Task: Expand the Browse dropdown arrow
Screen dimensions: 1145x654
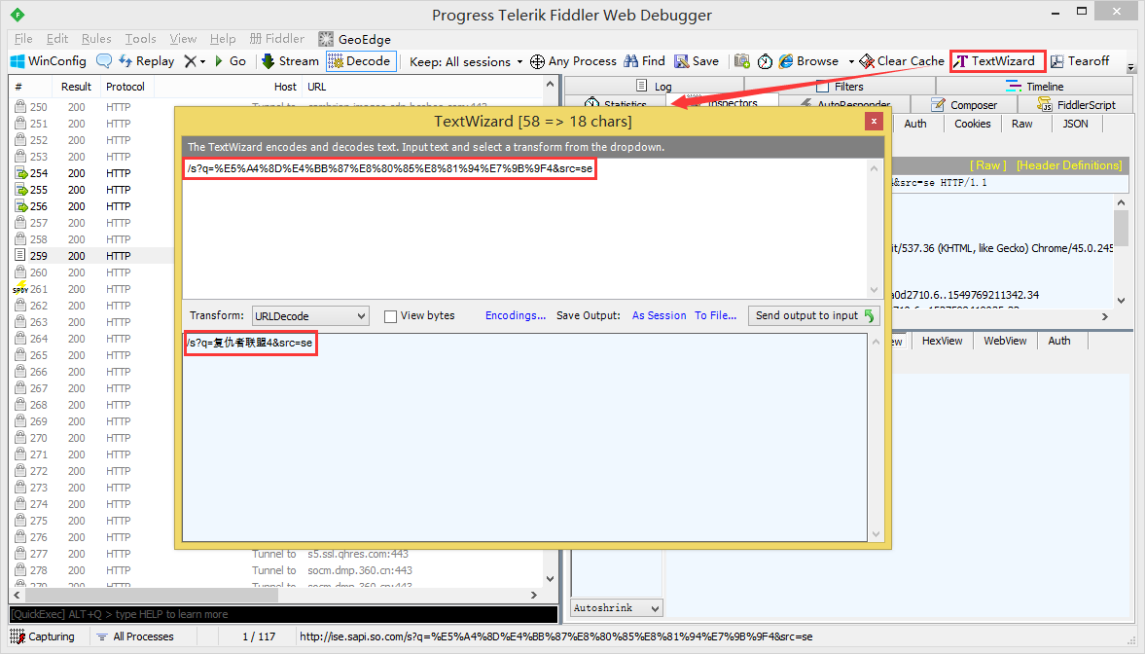Action: pyautogui.click(x=851, y=61)
